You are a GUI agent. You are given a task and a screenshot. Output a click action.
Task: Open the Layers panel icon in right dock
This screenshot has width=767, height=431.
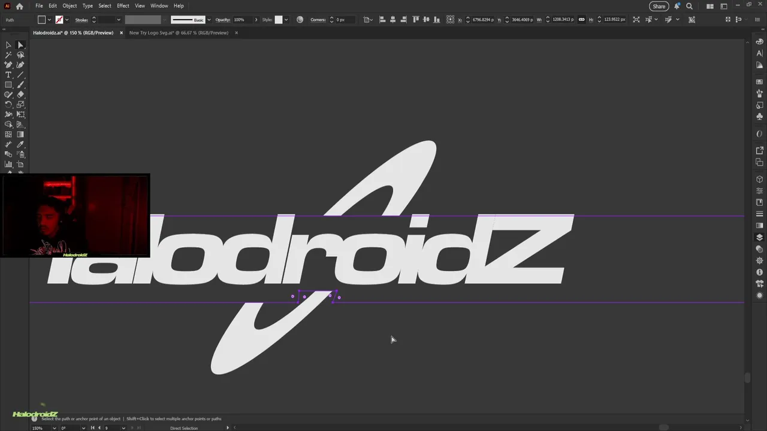pyautogui.click(x=760, y=237)
